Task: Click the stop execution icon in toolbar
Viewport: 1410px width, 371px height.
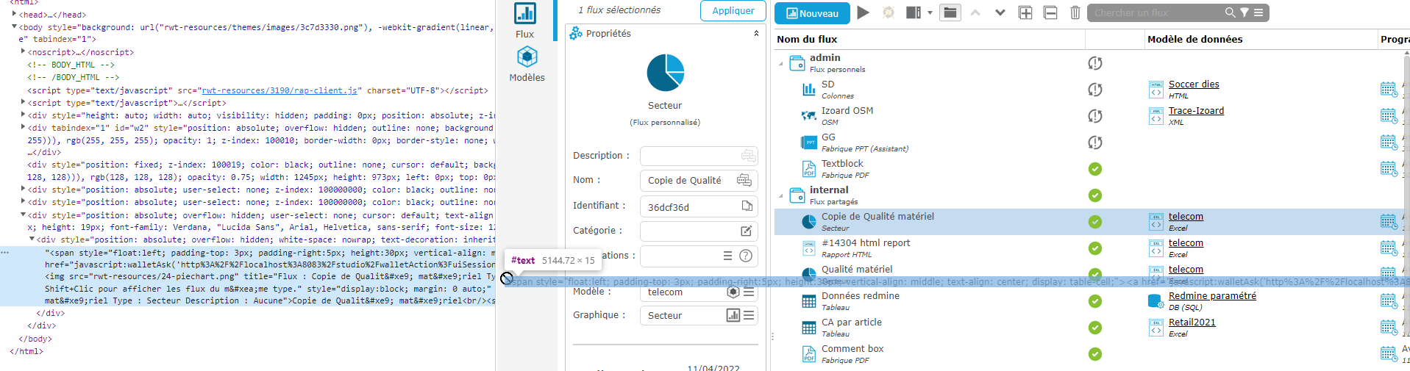Action: 889,12
